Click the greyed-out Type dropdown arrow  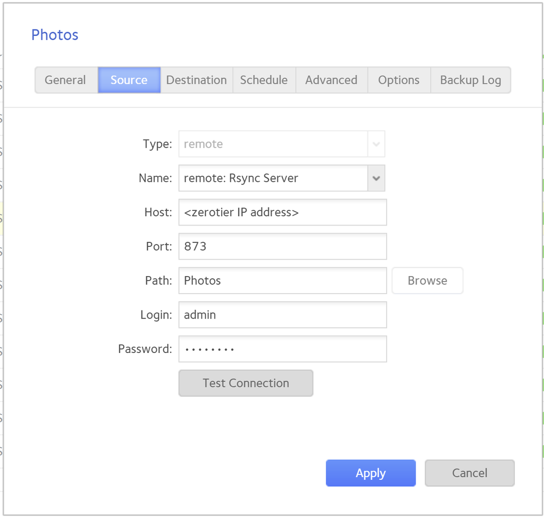coord(376,144)
